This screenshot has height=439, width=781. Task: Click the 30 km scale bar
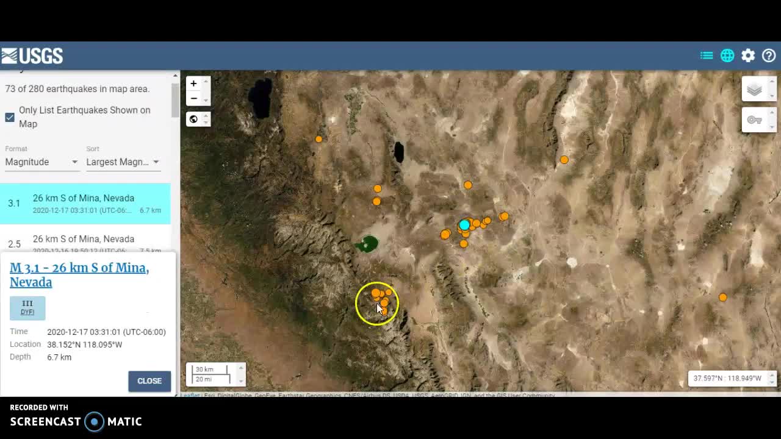pyautogui.click(x=211, y=369)
